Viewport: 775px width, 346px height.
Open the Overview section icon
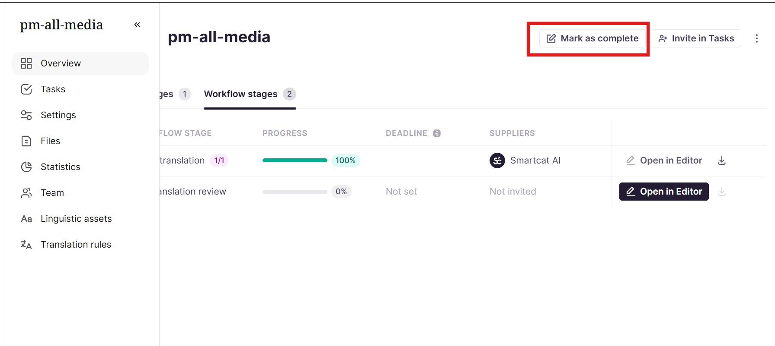coord(26,63)
